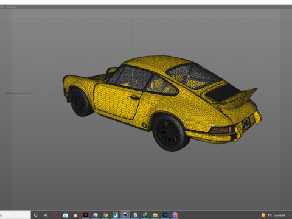Screen dimensions: 292x219
Task: Select the active Cinema 4D taskbar icon
Action: [125, 215]
